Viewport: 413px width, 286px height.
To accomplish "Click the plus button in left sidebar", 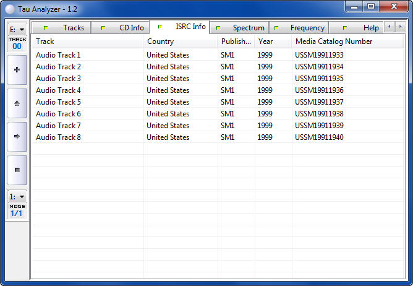I will coord(17,70).
